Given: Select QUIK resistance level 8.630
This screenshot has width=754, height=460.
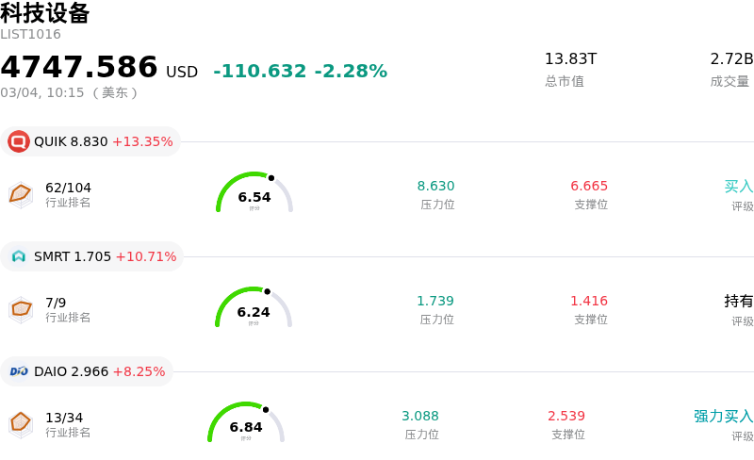Looking at the screenshot, I should pyautogui.click(x=435, y=187).
